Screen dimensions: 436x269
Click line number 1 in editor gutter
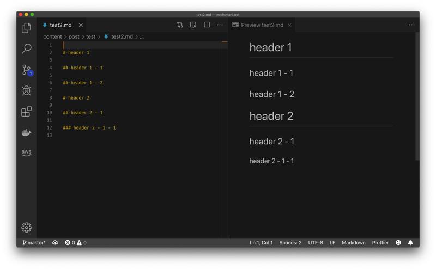click(x=51, y=45)
